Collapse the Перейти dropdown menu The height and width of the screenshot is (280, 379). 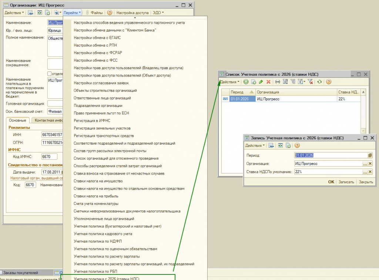click(72, 13)
